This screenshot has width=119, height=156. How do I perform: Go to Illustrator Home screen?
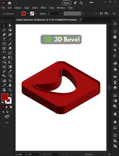point(9,3)
